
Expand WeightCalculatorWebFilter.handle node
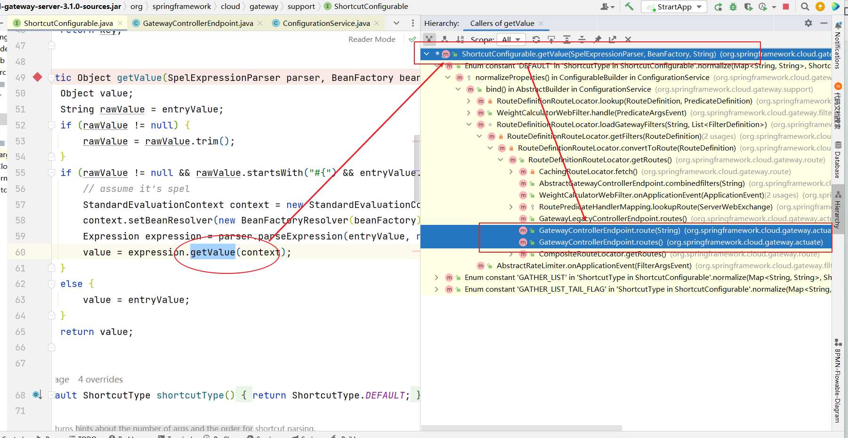coord(468,113)
